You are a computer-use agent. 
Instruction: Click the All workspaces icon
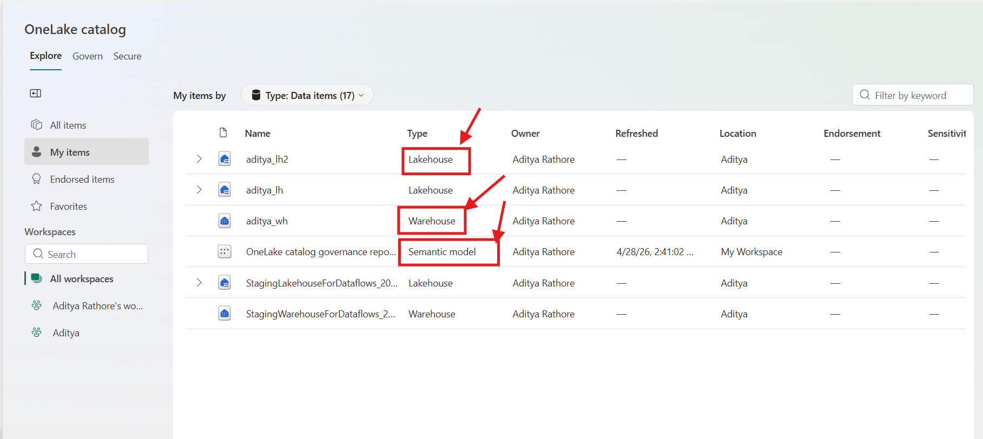tap(36, 278)
